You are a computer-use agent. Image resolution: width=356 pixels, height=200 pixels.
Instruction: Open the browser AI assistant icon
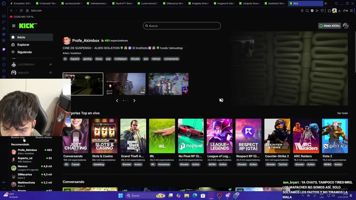tap(346, 11)
